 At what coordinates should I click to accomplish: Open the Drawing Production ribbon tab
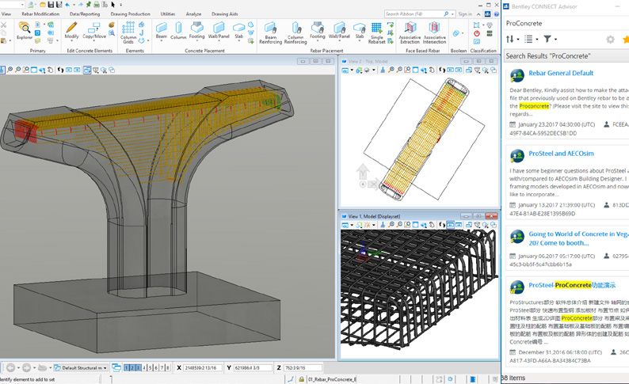(130, 13)
